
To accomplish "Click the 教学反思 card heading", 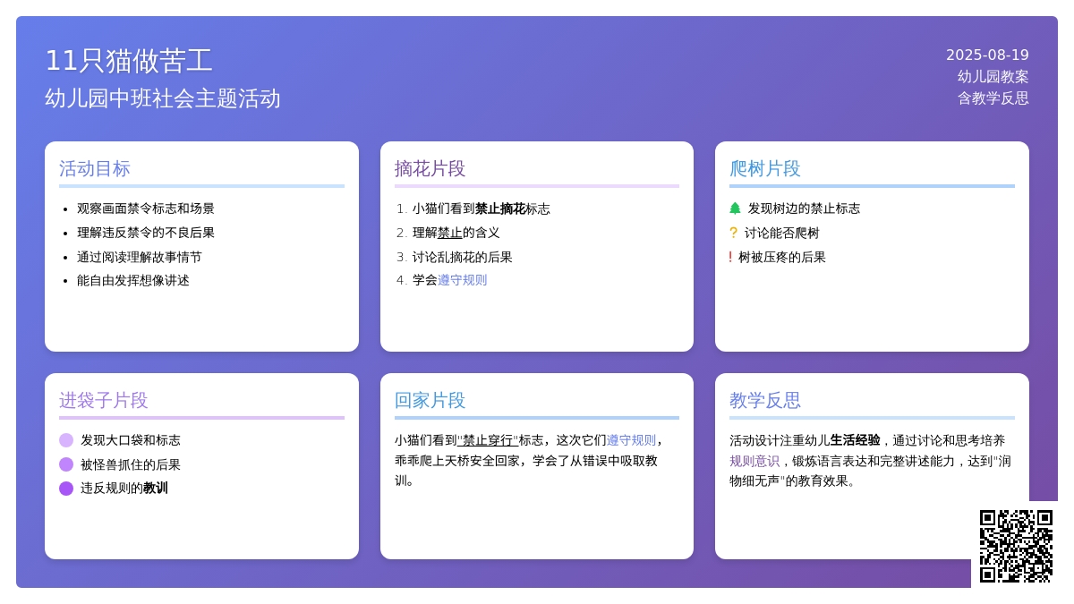I will click(765, 400).
